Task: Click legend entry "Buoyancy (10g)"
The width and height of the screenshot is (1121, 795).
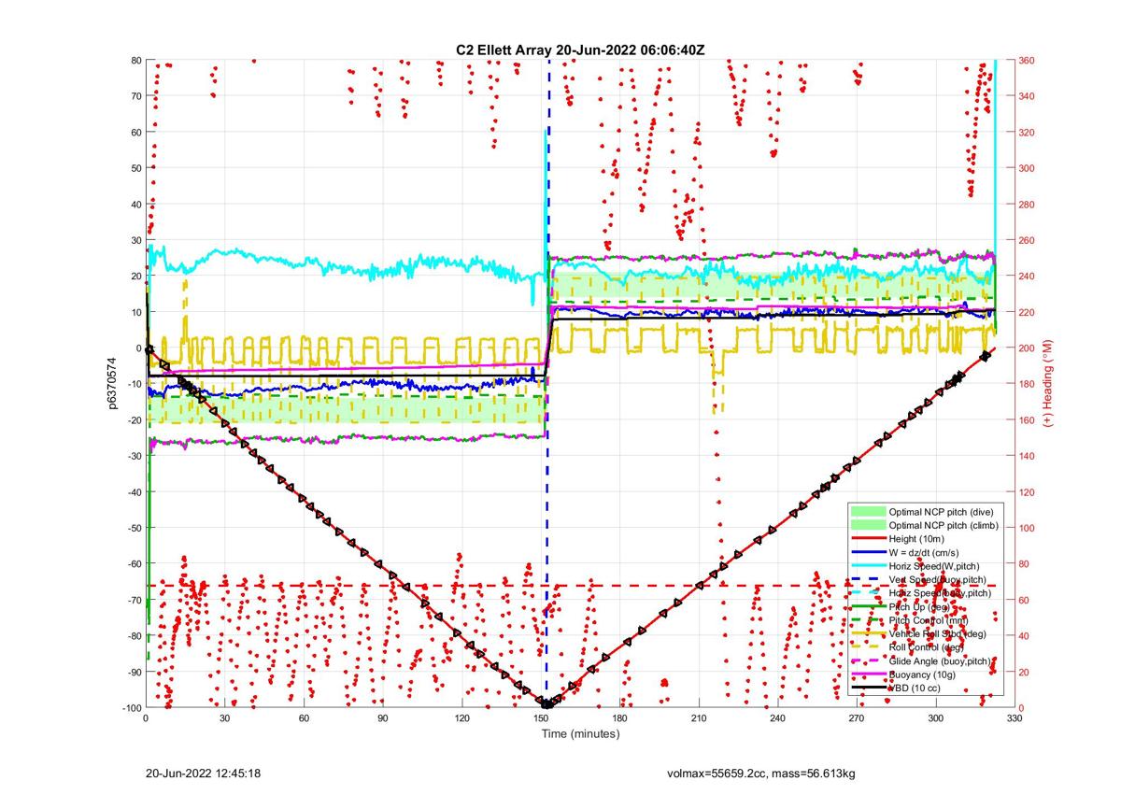Action: pyautogui.click(x=921, y=674)
